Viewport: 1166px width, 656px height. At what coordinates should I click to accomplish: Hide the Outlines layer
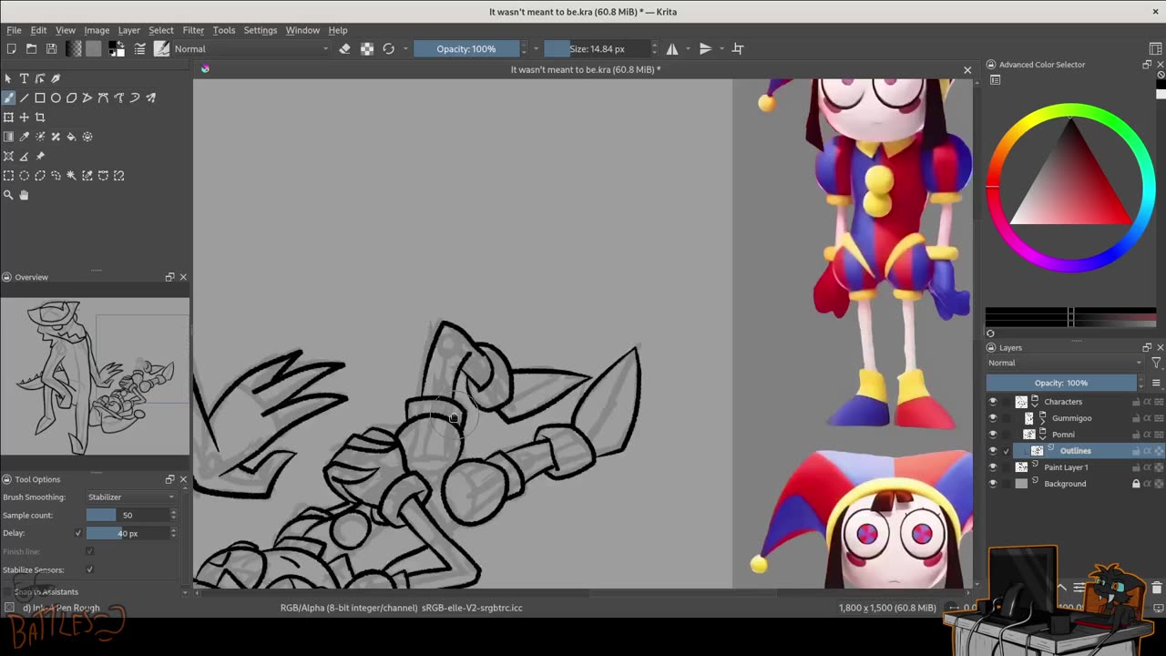pos(993,451)
